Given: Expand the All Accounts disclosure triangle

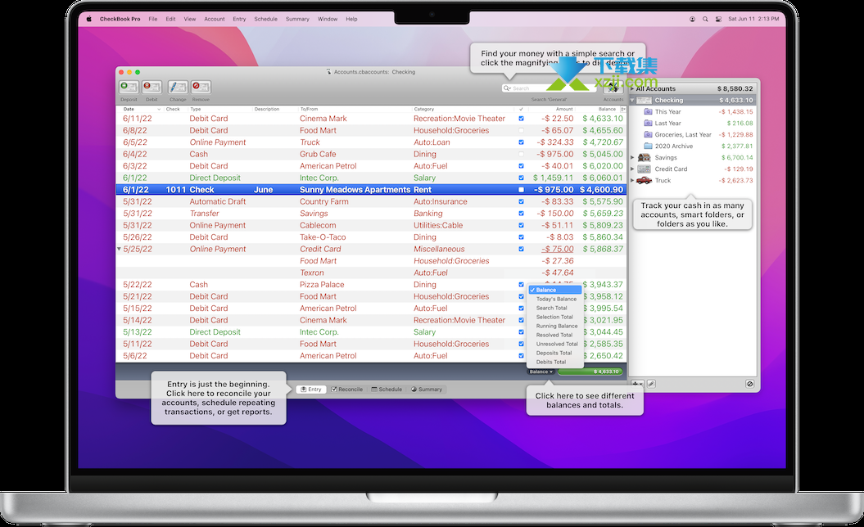Looking at the screenshot, I should coord(632,88).
